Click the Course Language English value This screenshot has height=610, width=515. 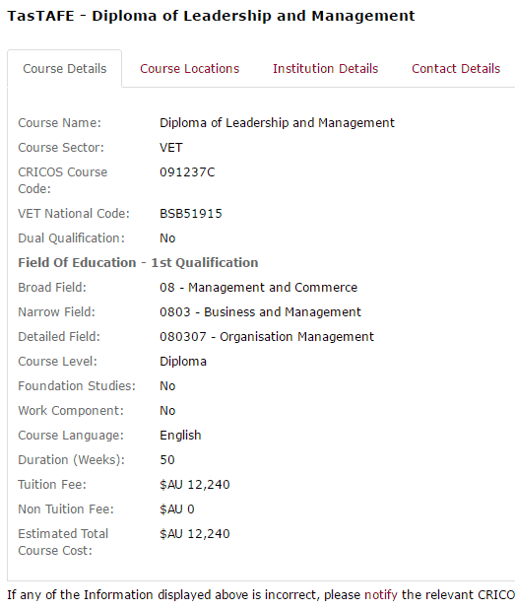tap(180, 436)
